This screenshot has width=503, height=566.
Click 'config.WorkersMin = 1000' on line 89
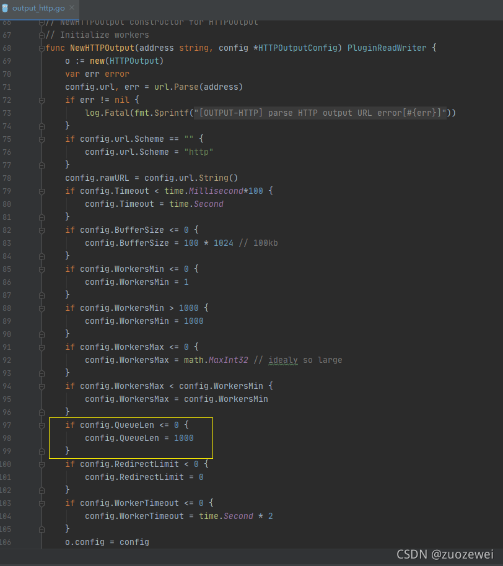point(144,321)
